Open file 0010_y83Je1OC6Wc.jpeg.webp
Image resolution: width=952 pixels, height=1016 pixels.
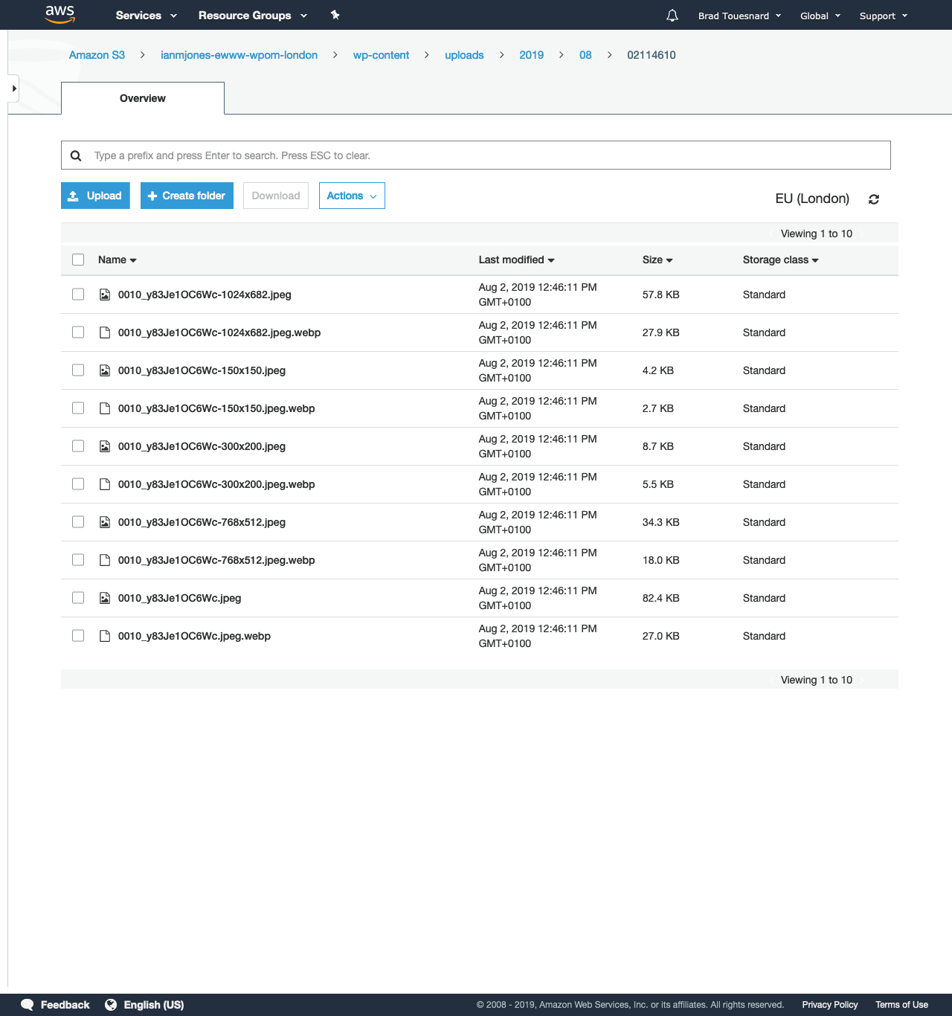coord(194,636)
